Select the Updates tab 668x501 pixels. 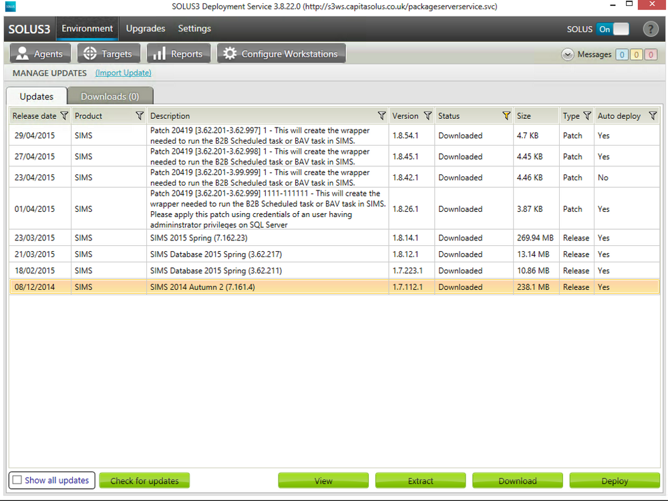pos(37,96)
